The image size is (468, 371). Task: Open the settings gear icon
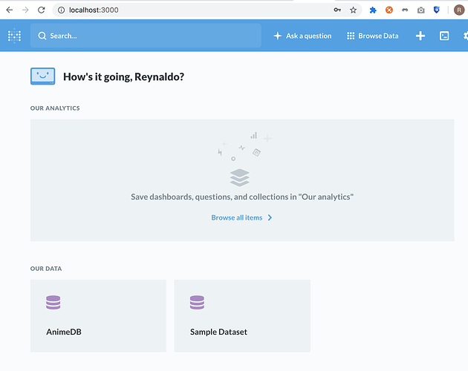(x=466, y=36)
